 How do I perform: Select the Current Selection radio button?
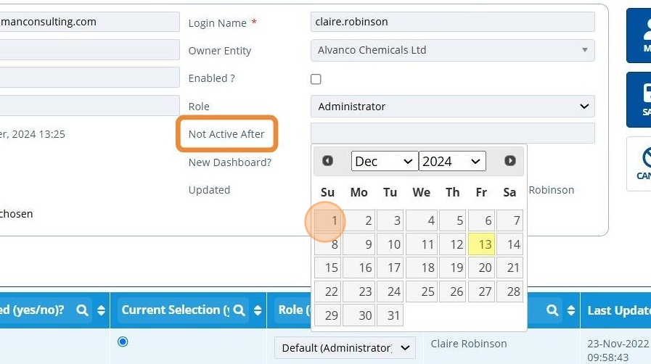pos(123,342)
